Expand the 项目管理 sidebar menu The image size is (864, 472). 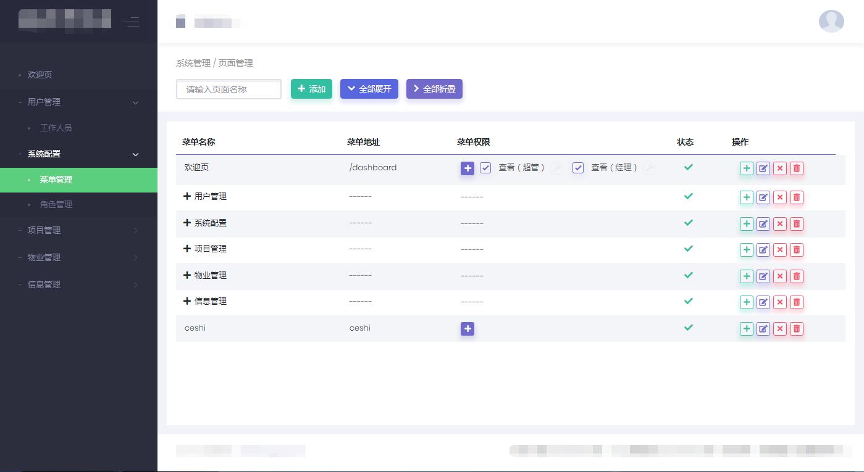78,230
